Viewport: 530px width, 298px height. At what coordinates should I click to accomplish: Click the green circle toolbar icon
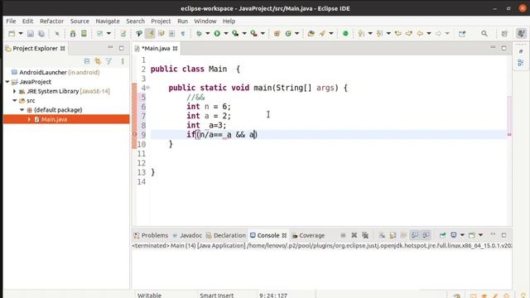(345, 33)
